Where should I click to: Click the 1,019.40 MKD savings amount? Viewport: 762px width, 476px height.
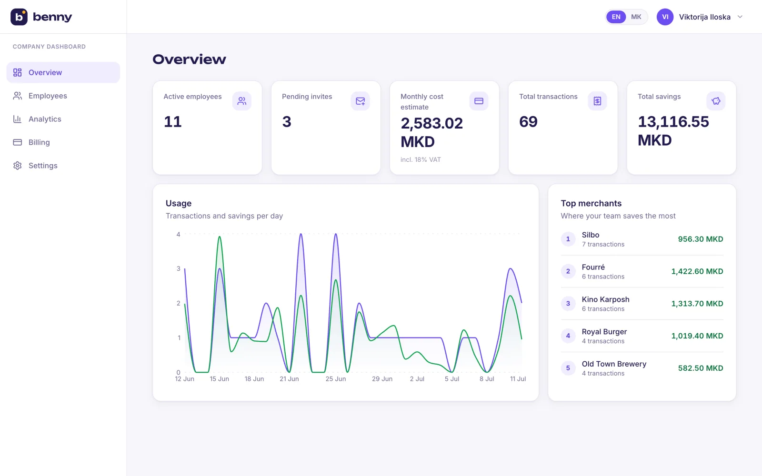click(697, 336)
